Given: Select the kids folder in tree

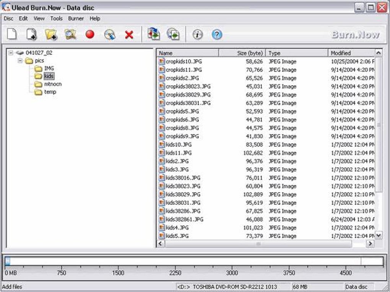Looking at the screenshot, I should coord(49,76).
